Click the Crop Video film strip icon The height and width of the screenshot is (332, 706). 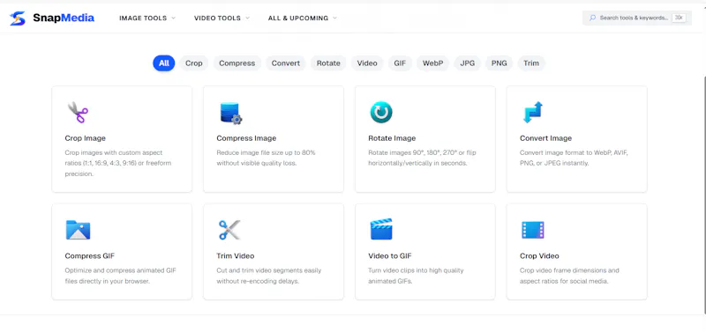(x=533, y=230)
